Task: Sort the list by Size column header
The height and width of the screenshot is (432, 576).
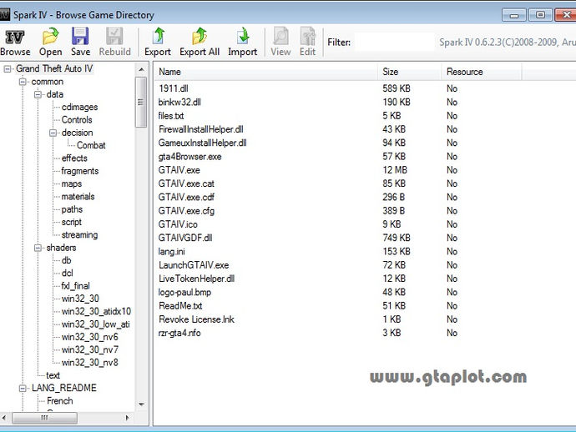Action: coord(409,72)
